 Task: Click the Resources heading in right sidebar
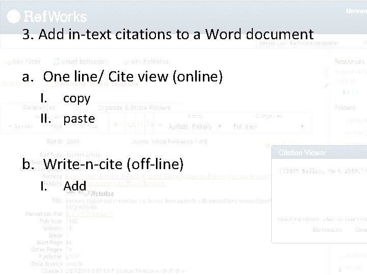click(349, 62)
